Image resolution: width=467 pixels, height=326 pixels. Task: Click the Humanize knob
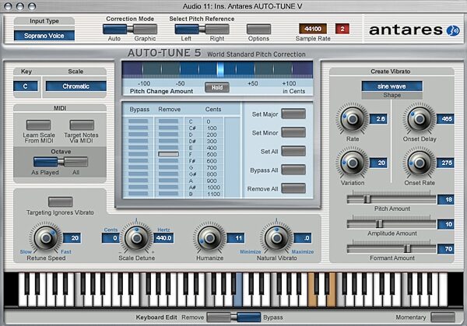pos(209,237)
